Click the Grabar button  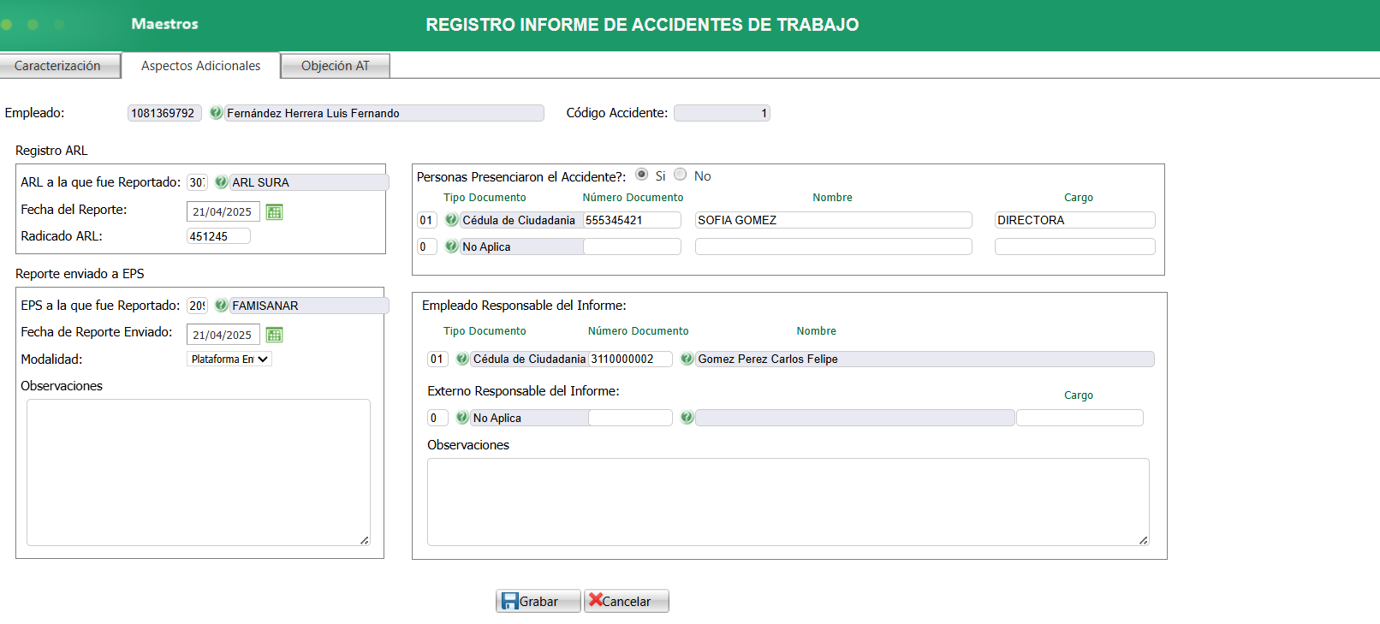point(538,601)
